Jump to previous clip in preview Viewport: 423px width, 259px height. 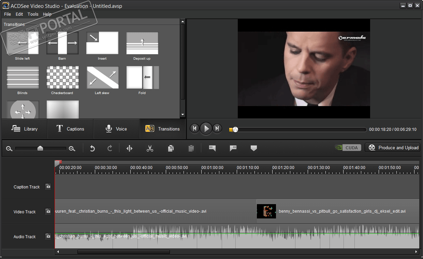(x=194, y=128)
